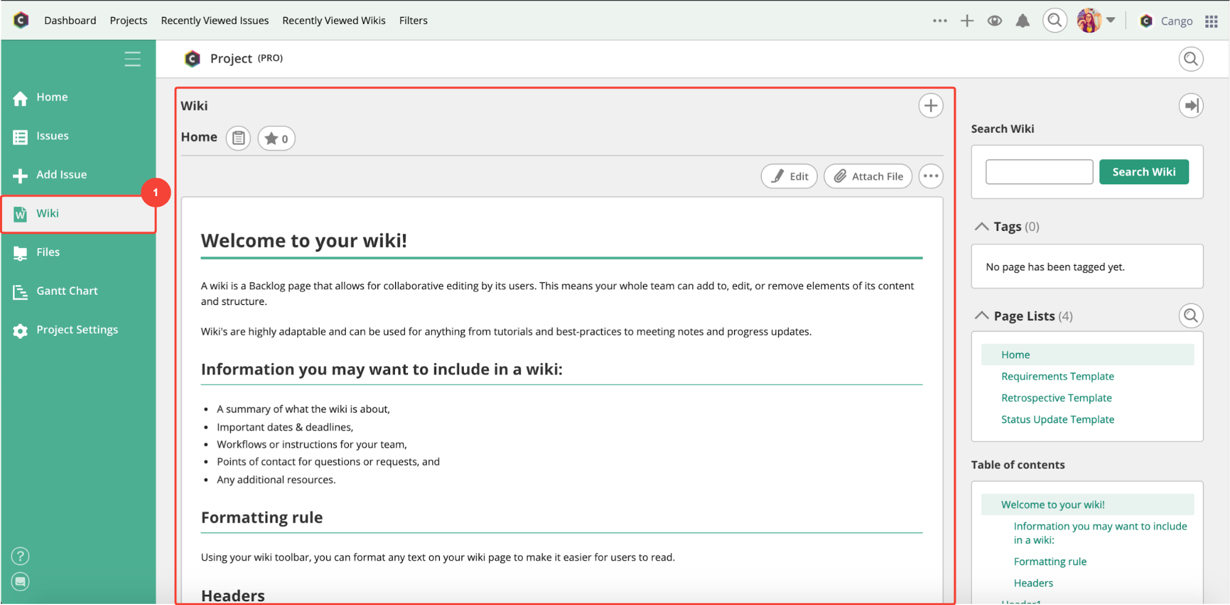Viewport: 1230px width, 605px height.
Task: Click the Search Wiki text field
Action: point(1039,172)
